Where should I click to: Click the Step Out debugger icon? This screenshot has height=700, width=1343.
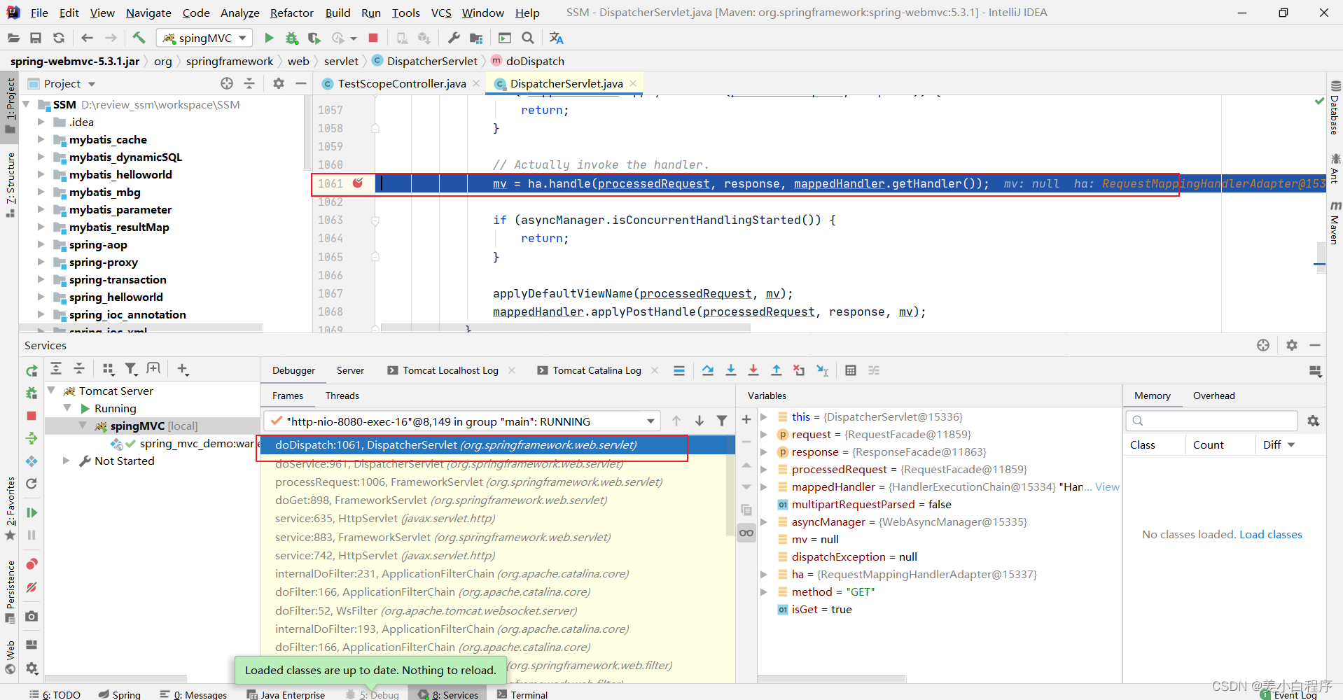coord(776,370)
